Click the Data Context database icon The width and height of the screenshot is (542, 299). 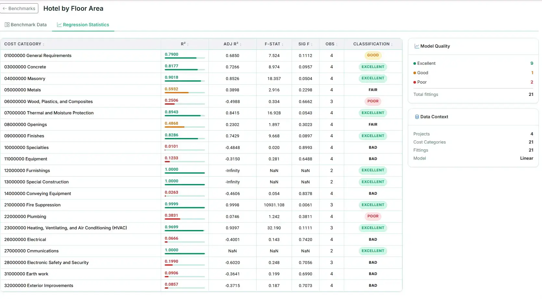tap(417, 117)
